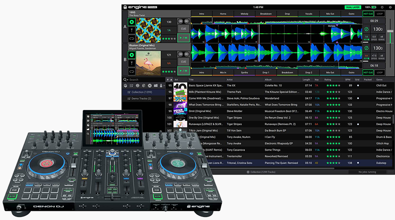Screen dimensions: 395x220
Task: Open the Demo Tracks (2) playlist
Action: coord(144,99)
